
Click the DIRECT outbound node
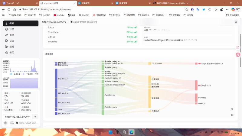coord(196,103)
